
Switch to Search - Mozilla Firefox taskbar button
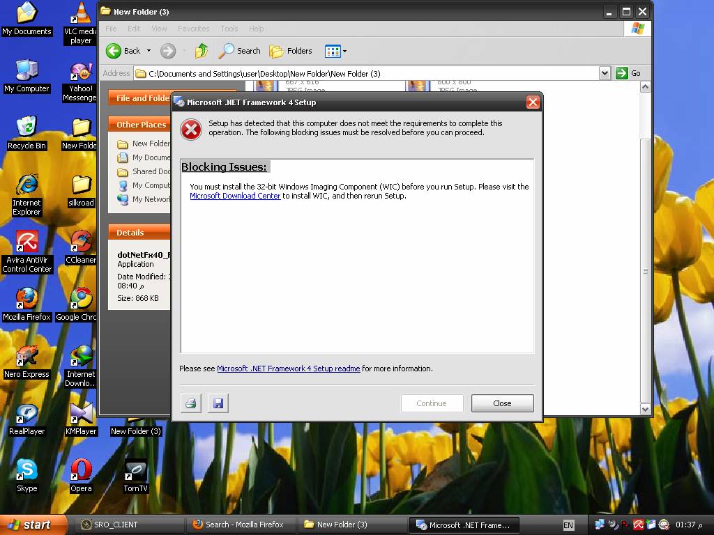tap(242, 525)
